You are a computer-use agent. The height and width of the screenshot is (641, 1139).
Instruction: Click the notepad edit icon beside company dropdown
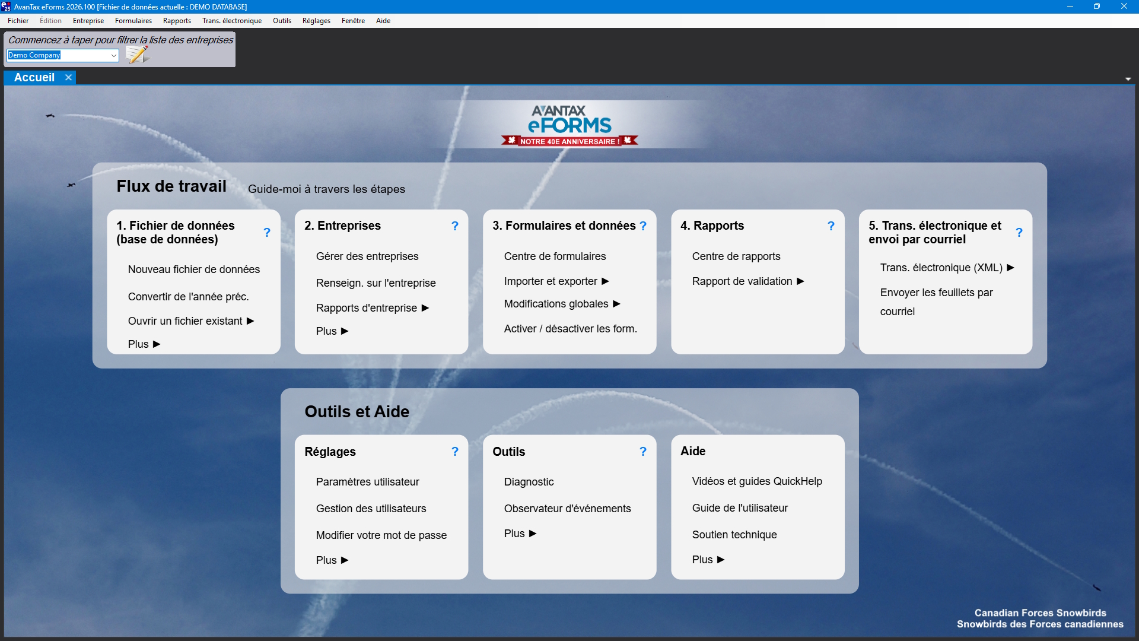point(137,55)
